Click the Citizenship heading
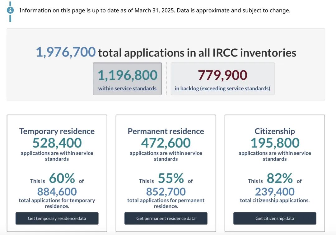 [275, 131]
